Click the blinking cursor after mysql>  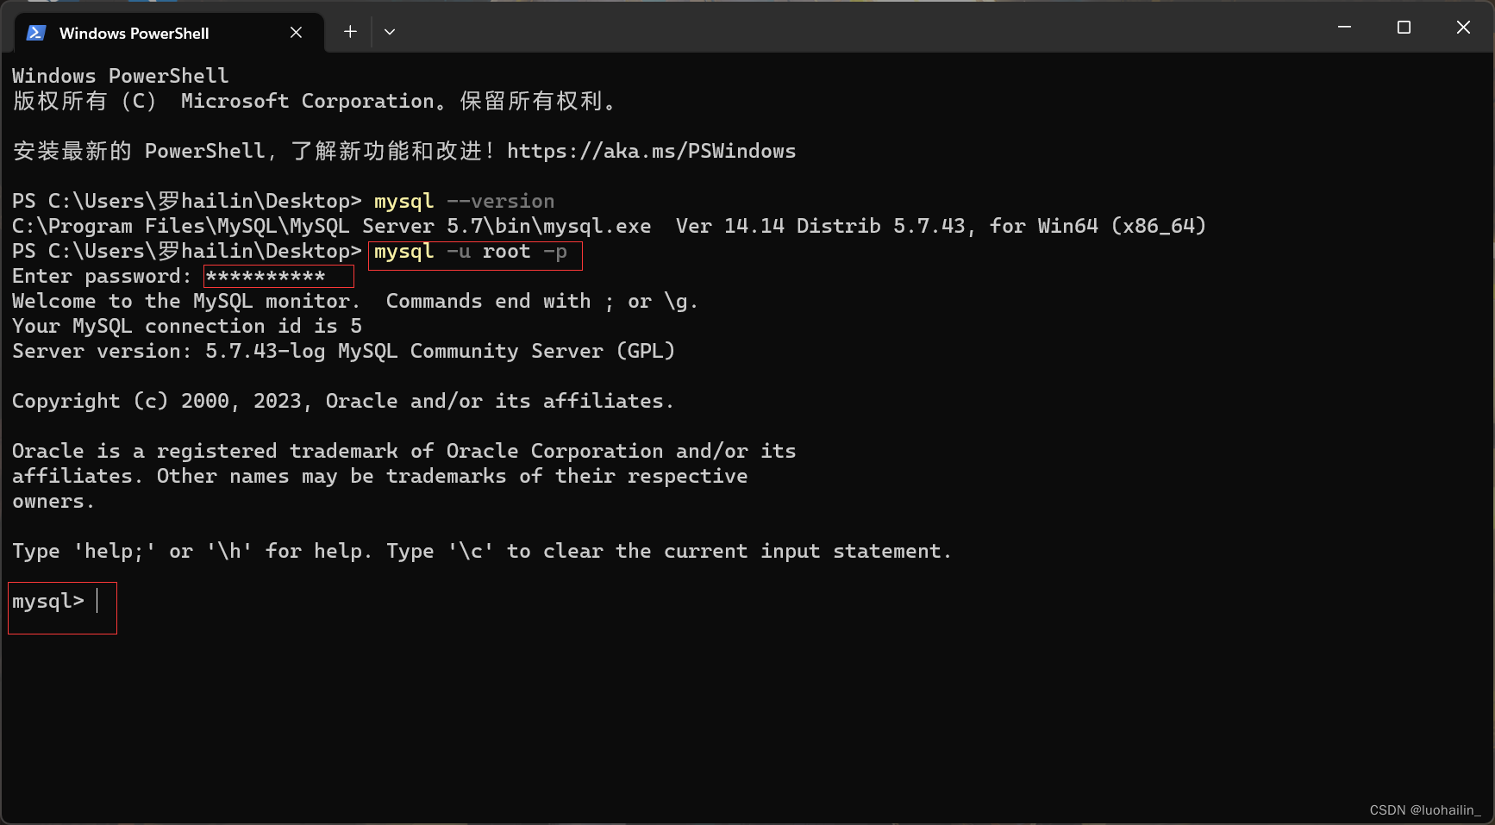point(97,602)
